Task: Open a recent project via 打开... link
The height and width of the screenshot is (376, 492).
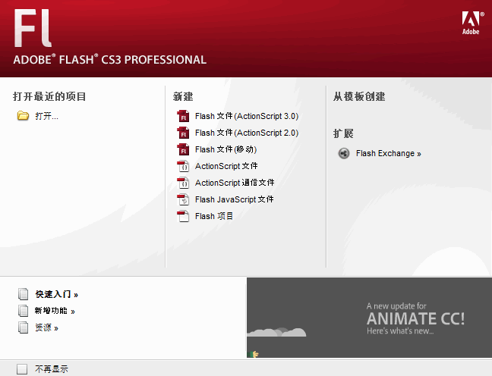Action: click(x=46, y=116)
